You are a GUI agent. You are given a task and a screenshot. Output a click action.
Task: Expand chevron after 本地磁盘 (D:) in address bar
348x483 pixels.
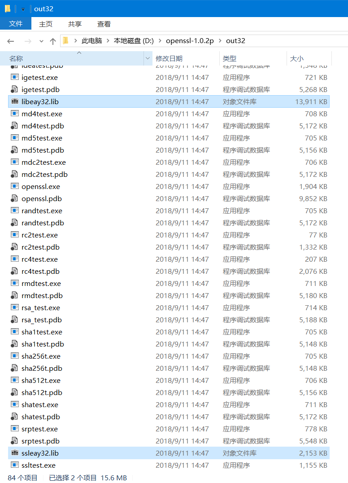160,41
